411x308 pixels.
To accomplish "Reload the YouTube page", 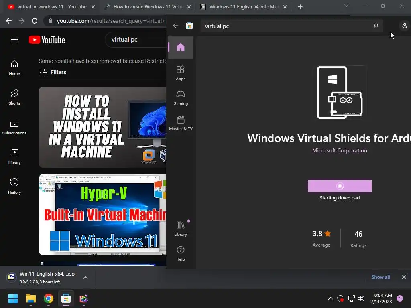I will click(x=35, y=21).
